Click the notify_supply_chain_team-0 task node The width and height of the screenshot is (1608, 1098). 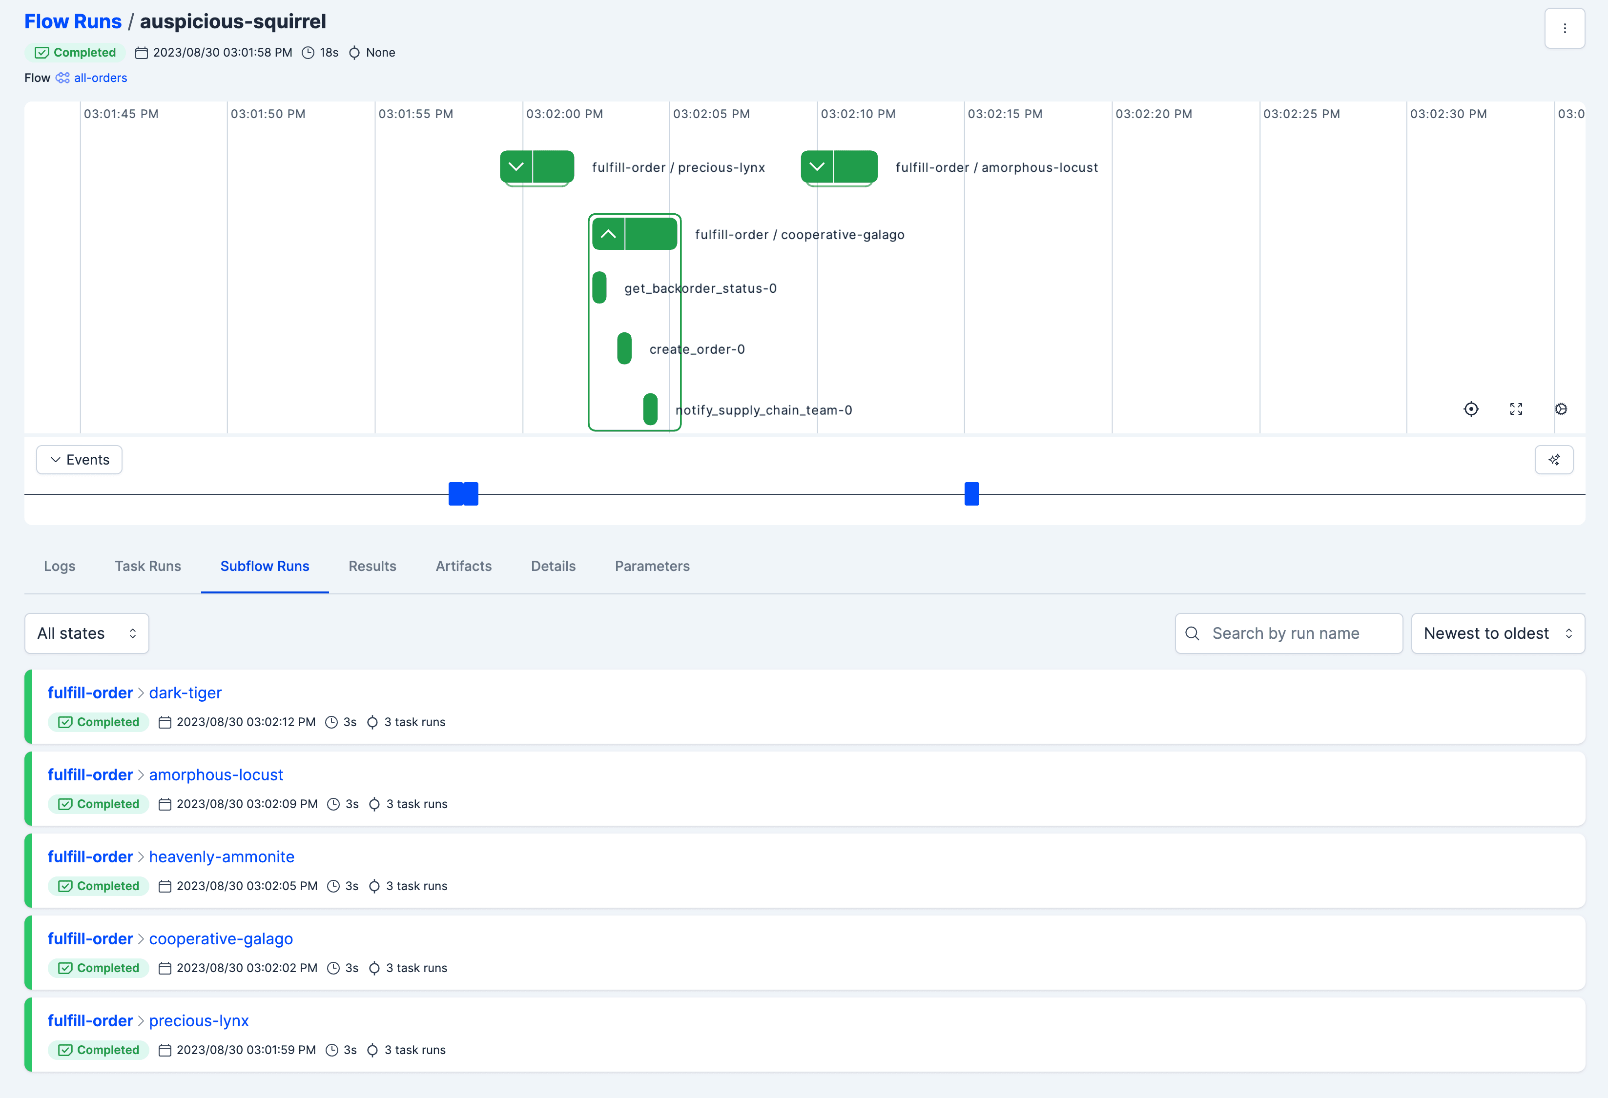[650, 409]
